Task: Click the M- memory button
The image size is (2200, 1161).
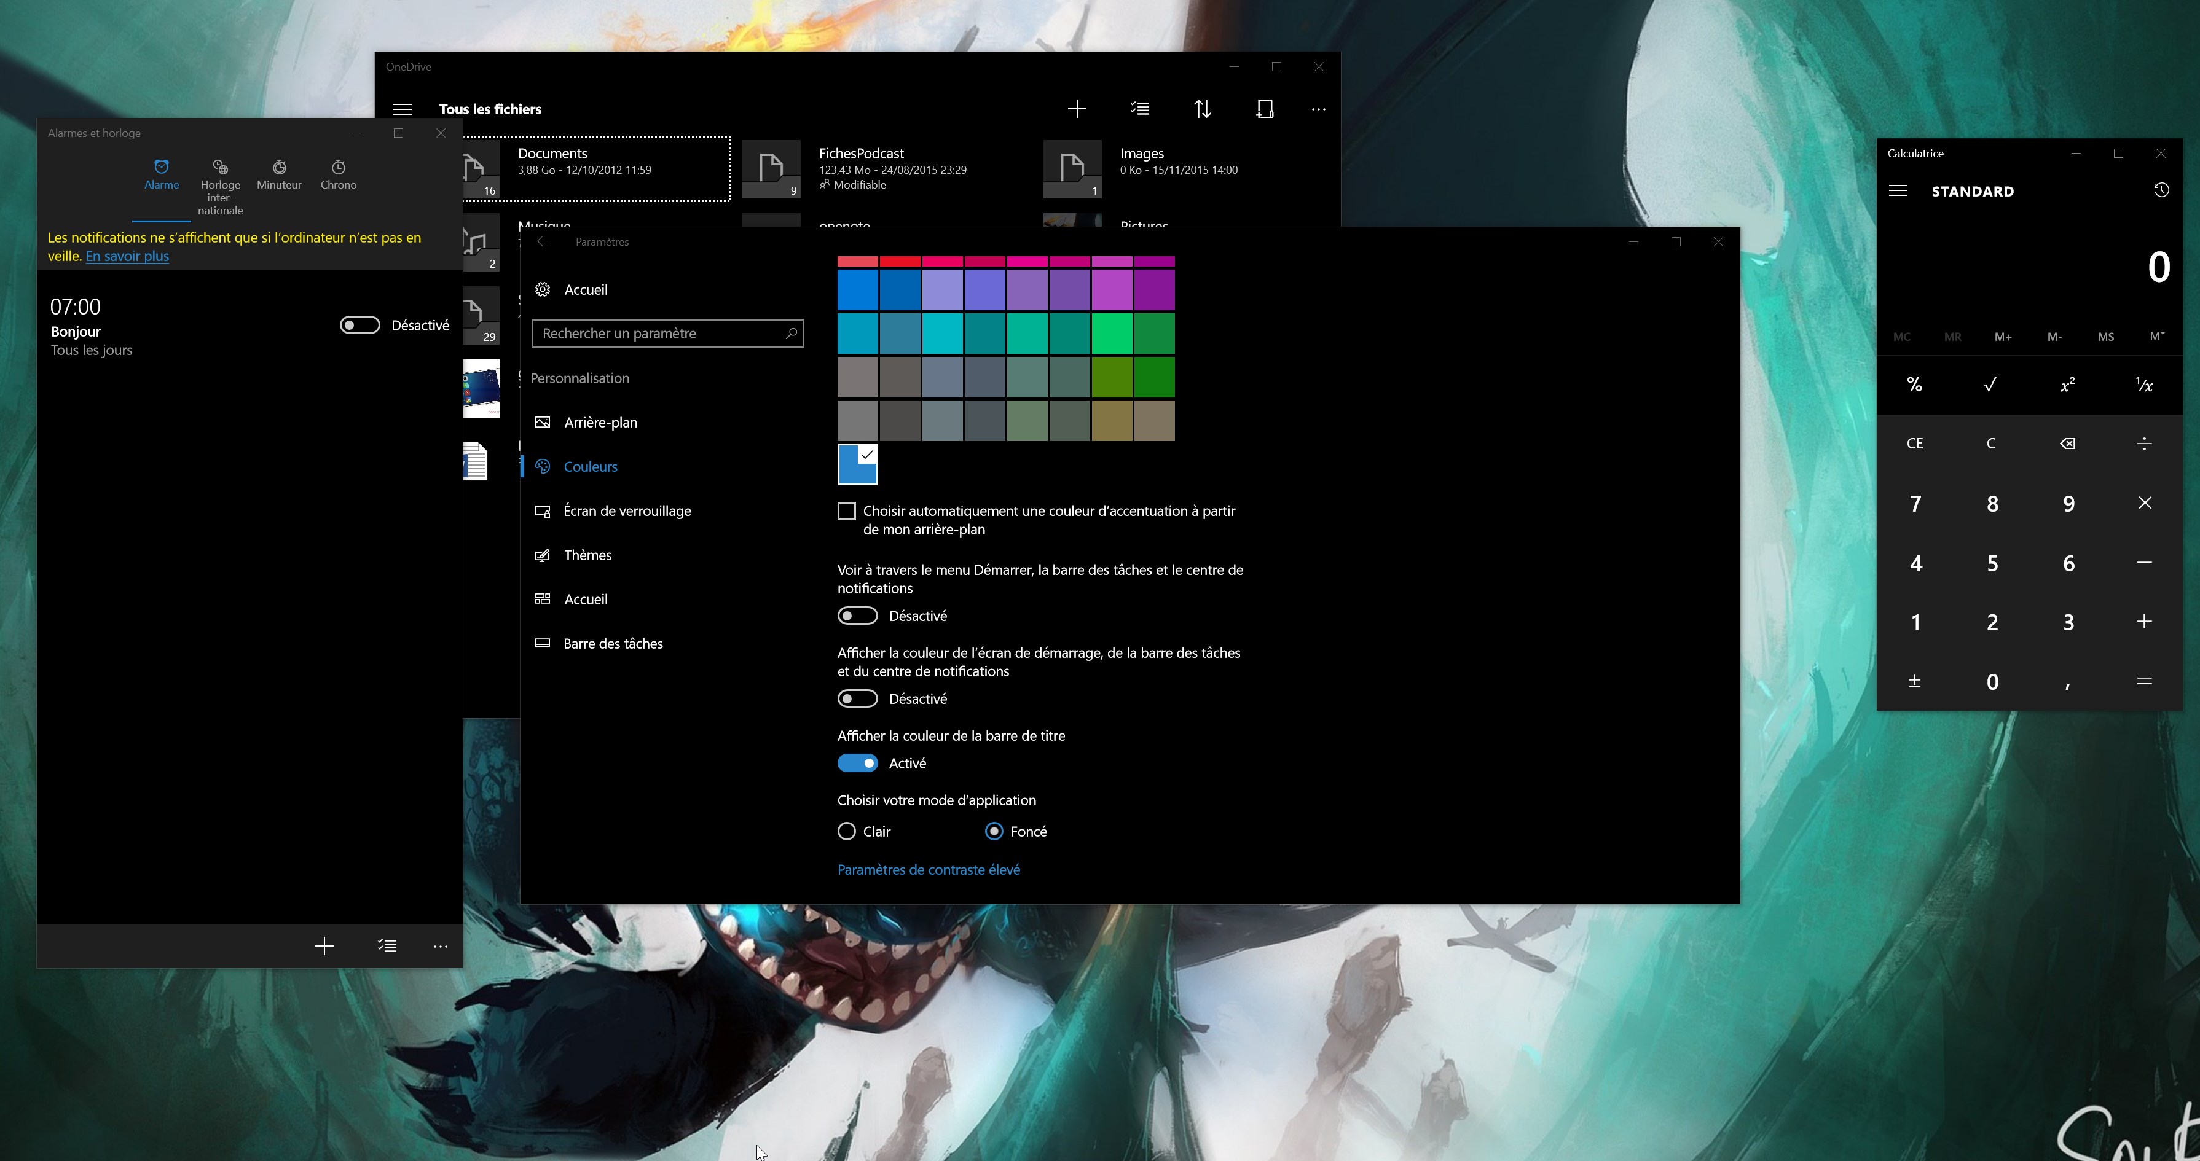Action: [x=2055, y=337]
